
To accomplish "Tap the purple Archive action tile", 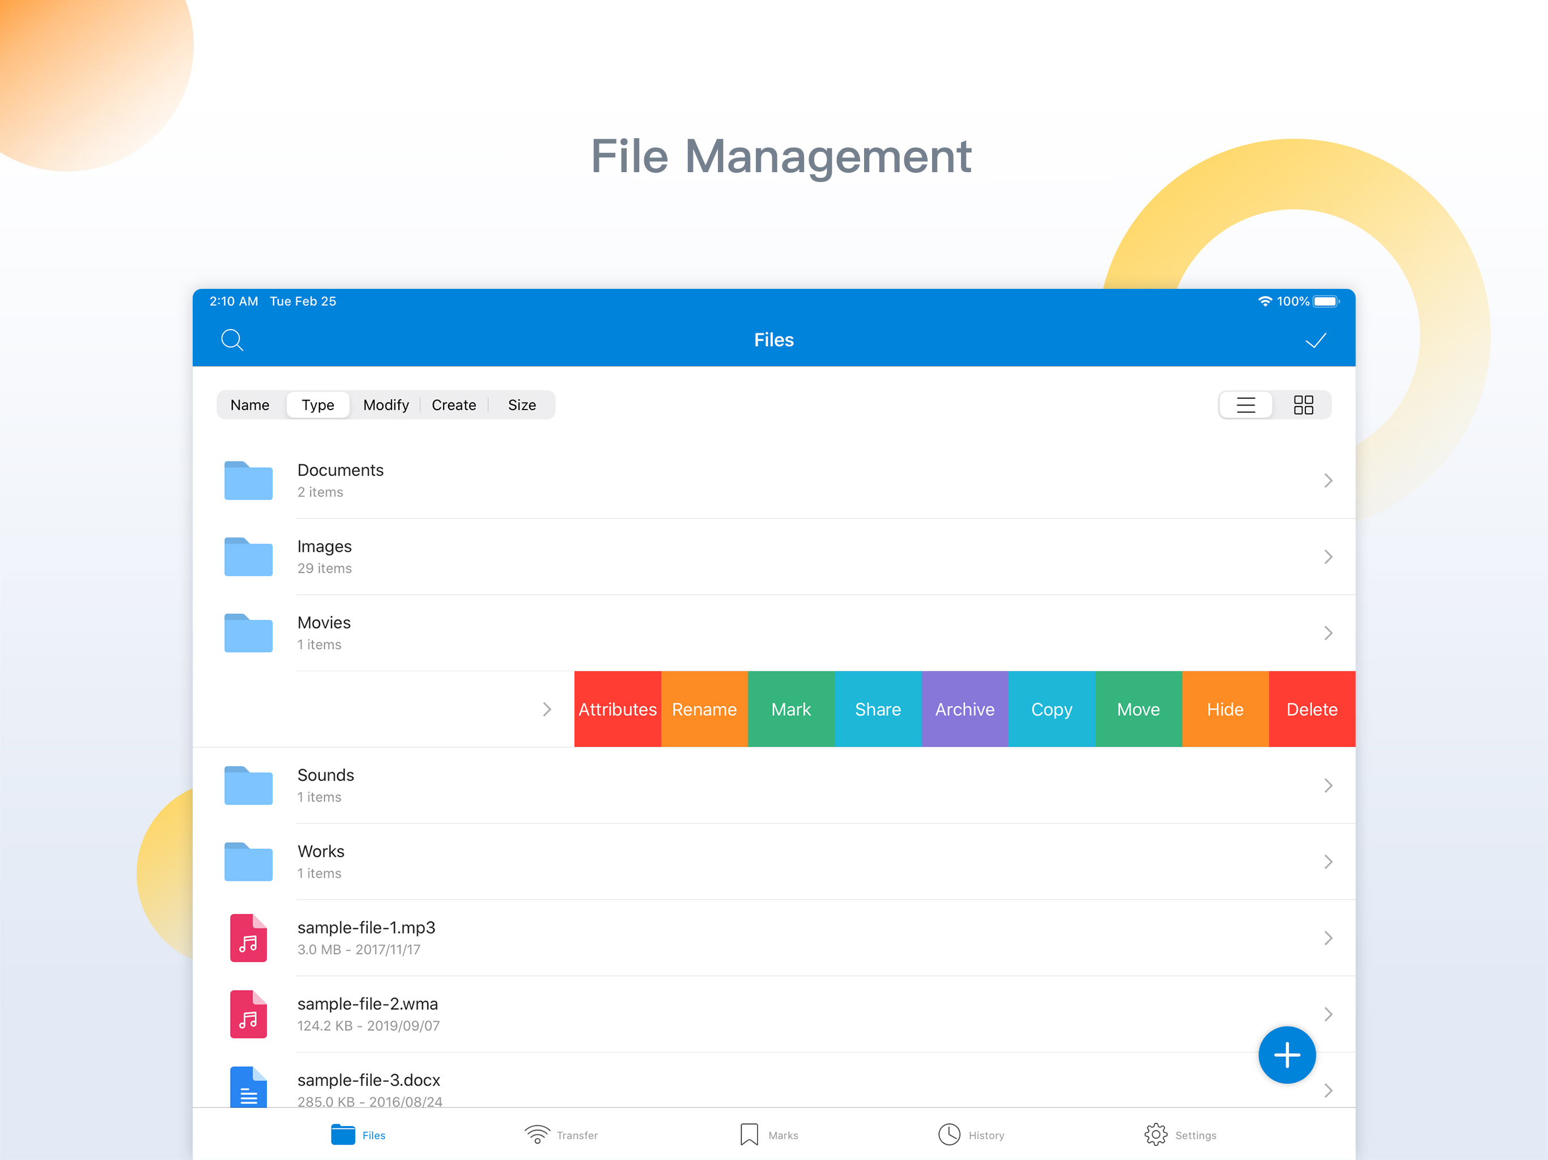I will coord(964,710).
